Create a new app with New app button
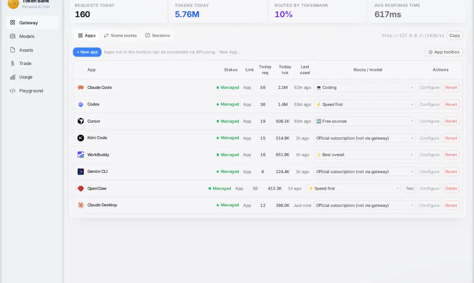The height and width of the screenshot is (283, 474). [x=87, y=52]
